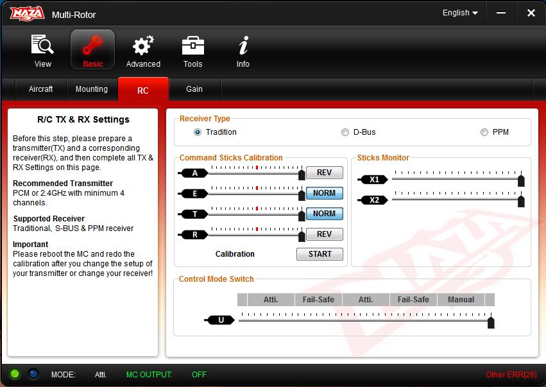Click the blue status LED indicator

tap(33, 374)
